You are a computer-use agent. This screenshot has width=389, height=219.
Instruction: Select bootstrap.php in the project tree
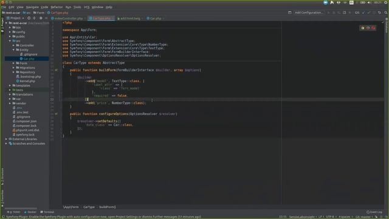coord(29,77)
